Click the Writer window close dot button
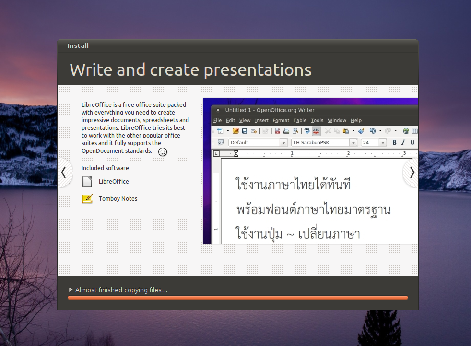 coord(218,110)
